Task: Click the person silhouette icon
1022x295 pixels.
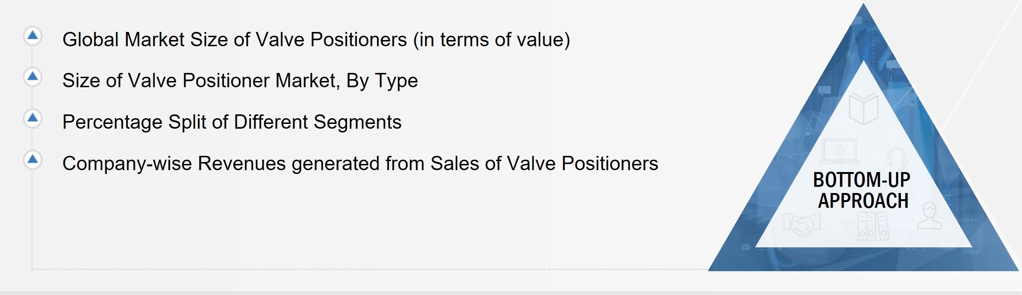Action: 929,215
